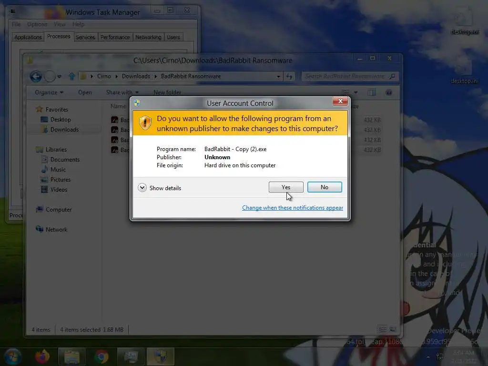Switch to large icons view in status bar
The image size is (488, 366).
[393, 329]
